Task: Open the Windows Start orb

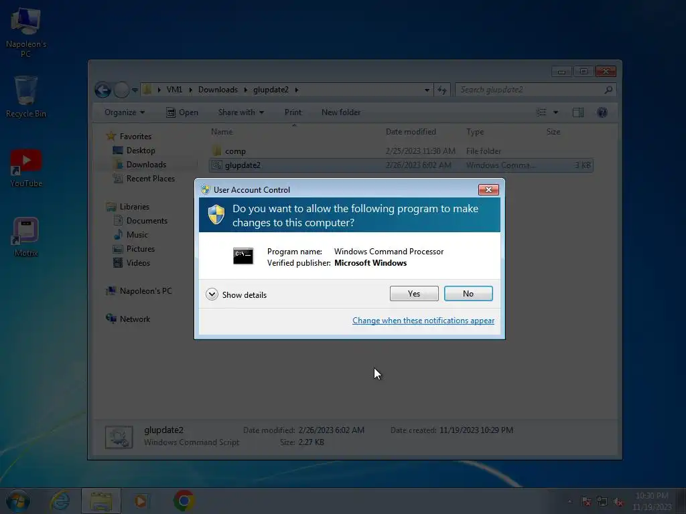Action: [x=18, y=501]
